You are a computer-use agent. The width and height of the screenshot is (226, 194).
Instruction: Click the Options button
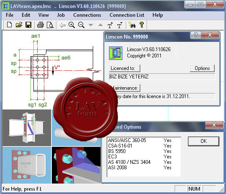coord(202,68)
